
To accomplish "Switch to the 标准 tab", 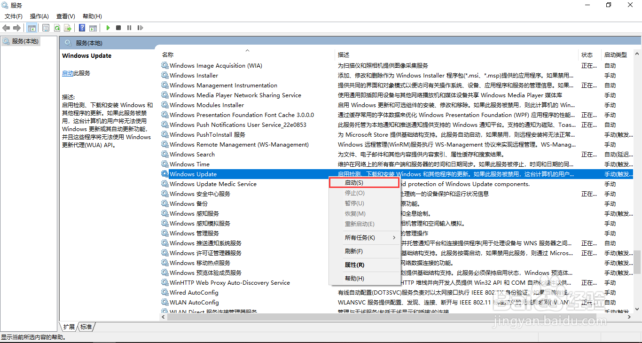I will 86,327.
